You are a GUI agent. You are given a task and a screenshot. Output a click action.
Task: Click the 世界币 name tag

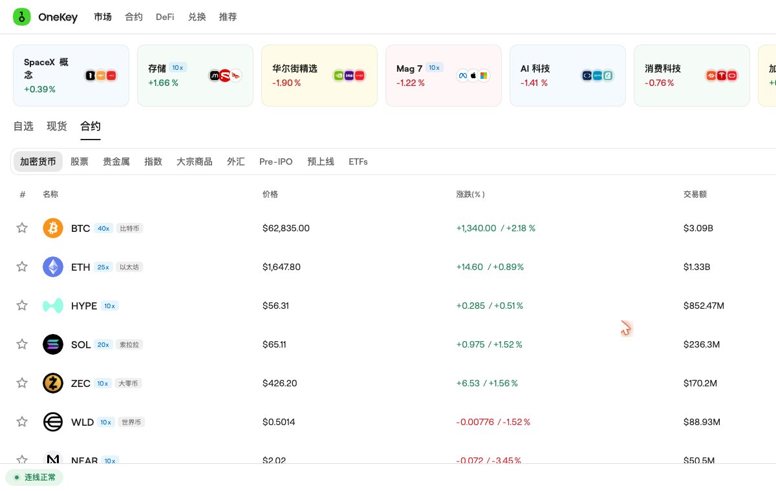131,422
